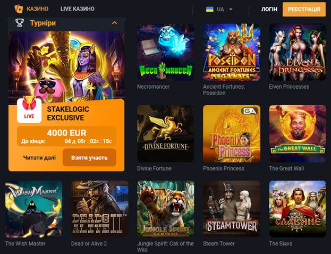Click the casino cards logo icon
Viewport: 331px width, 254px height.
19,9
